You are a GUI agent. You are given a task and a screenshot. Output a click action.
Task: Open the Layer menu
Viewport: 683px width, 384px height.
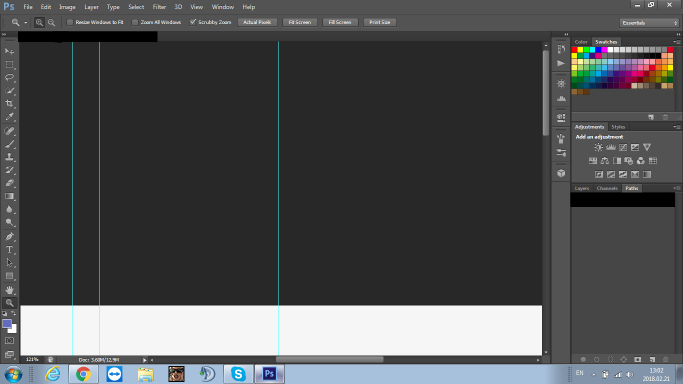(x=91, y=7)
